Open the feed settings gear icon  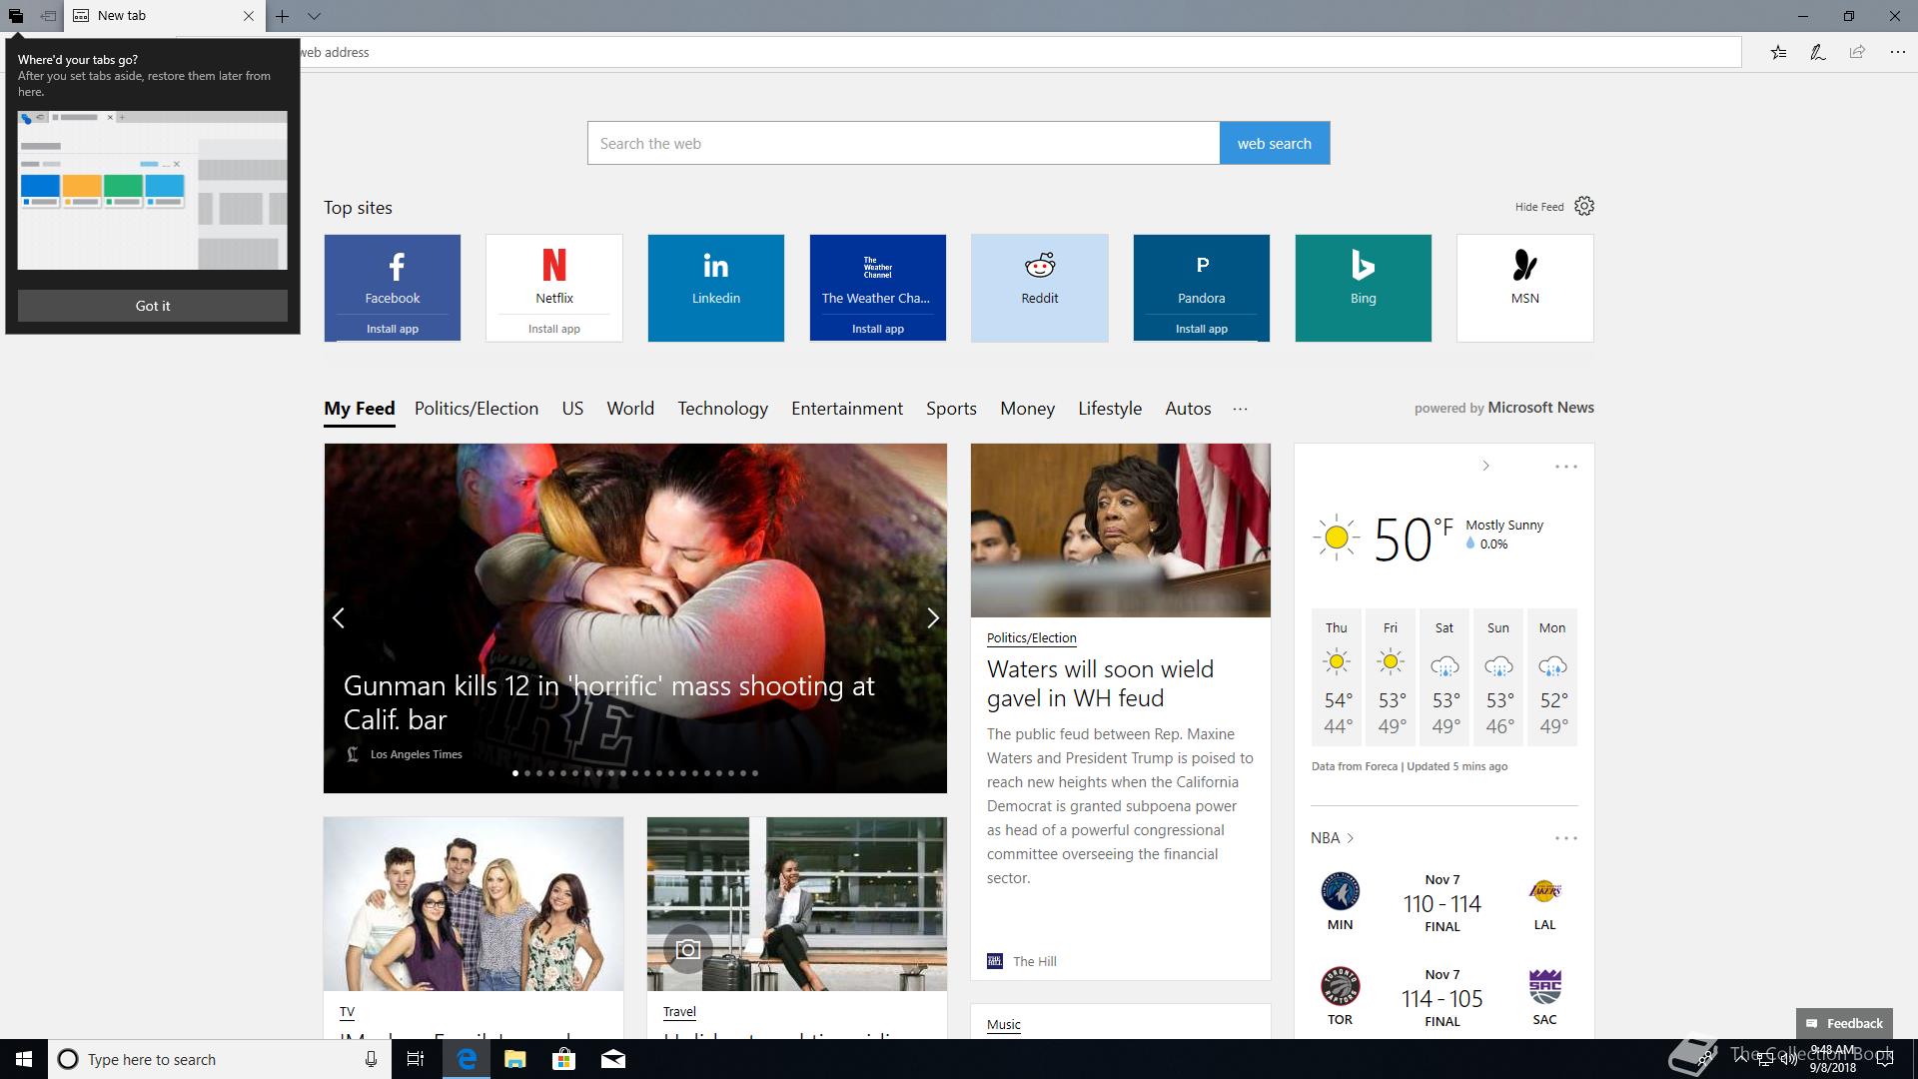pos(1584,206)
